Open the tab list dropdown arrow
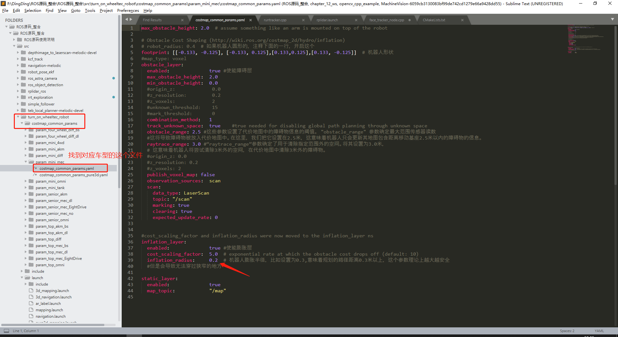Viewport: 618px width, 337px height. (612, 19)
